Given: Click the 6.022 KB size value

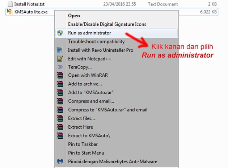Looking at the screenshot, I should [208, 12].
